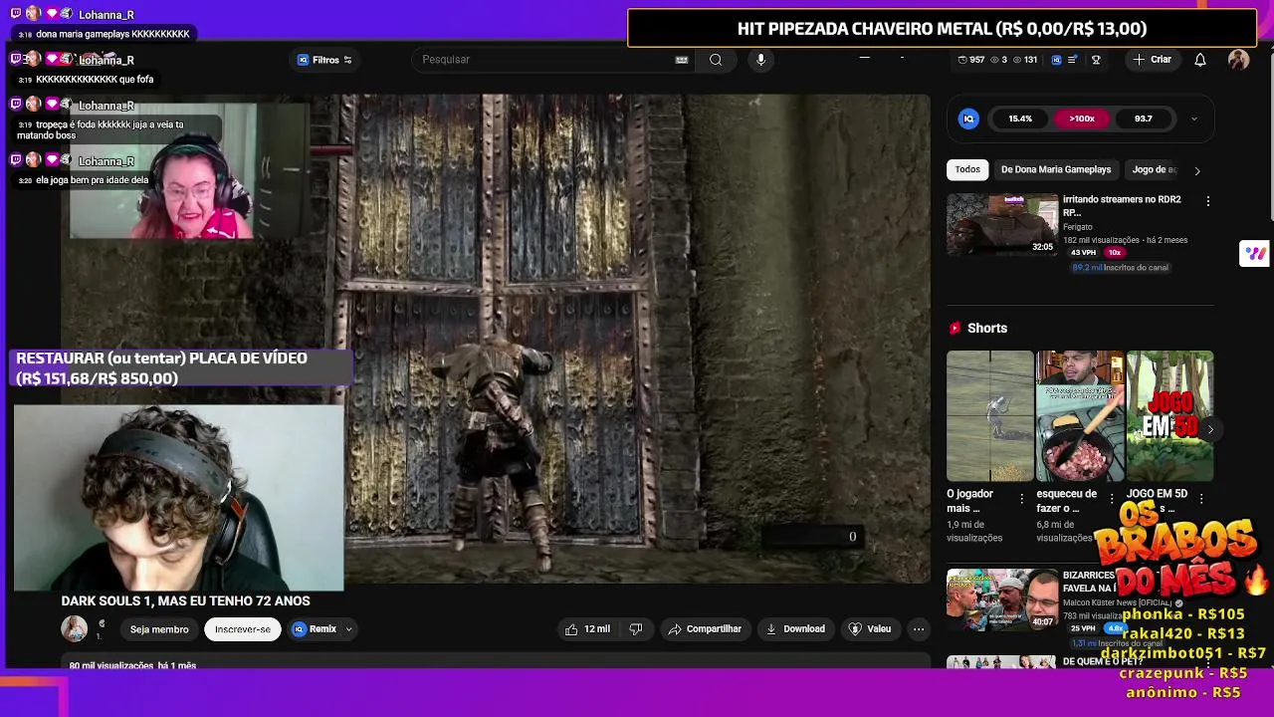
Task: Open options for 'esqueceu de fazer o' short
Action: click(x=1112, y=499)
